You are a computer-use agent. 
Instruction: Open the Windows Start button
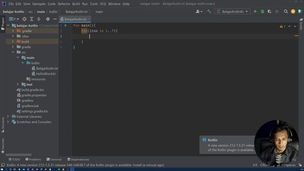click(2, 169)
